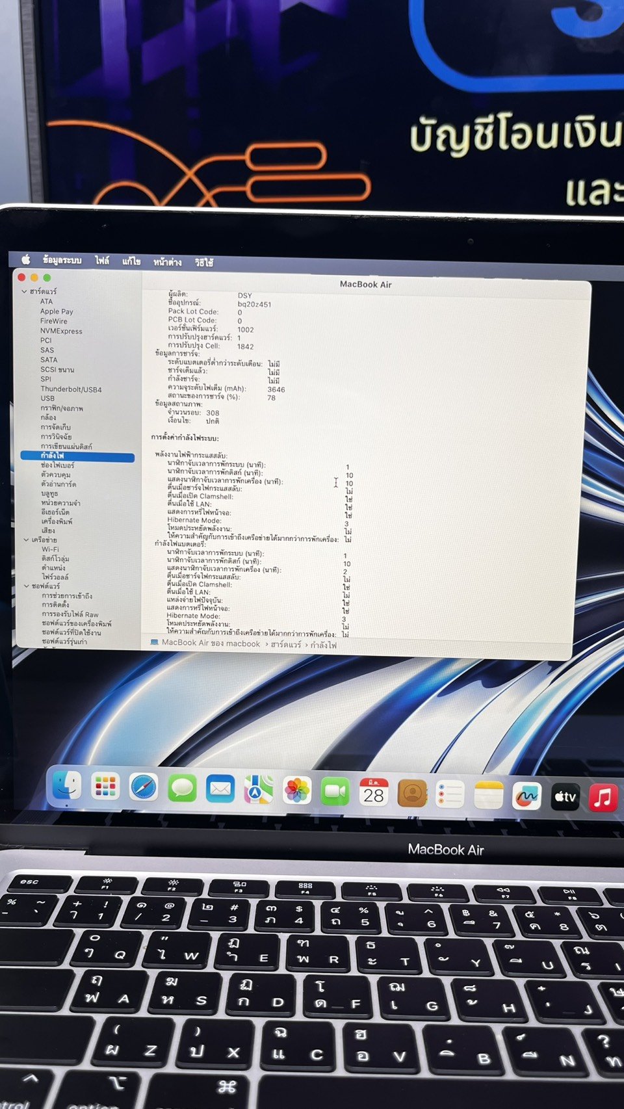Launch the Photos app in the dock
Image resolution: width=624 pixels, height=1109 pixels.
point(297,790)
